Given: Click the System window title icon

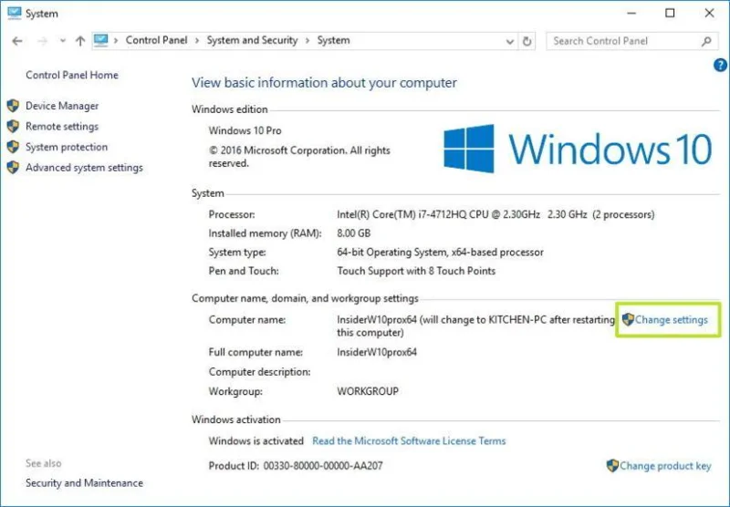Looking at the screenshot, I should click(14, 13).
